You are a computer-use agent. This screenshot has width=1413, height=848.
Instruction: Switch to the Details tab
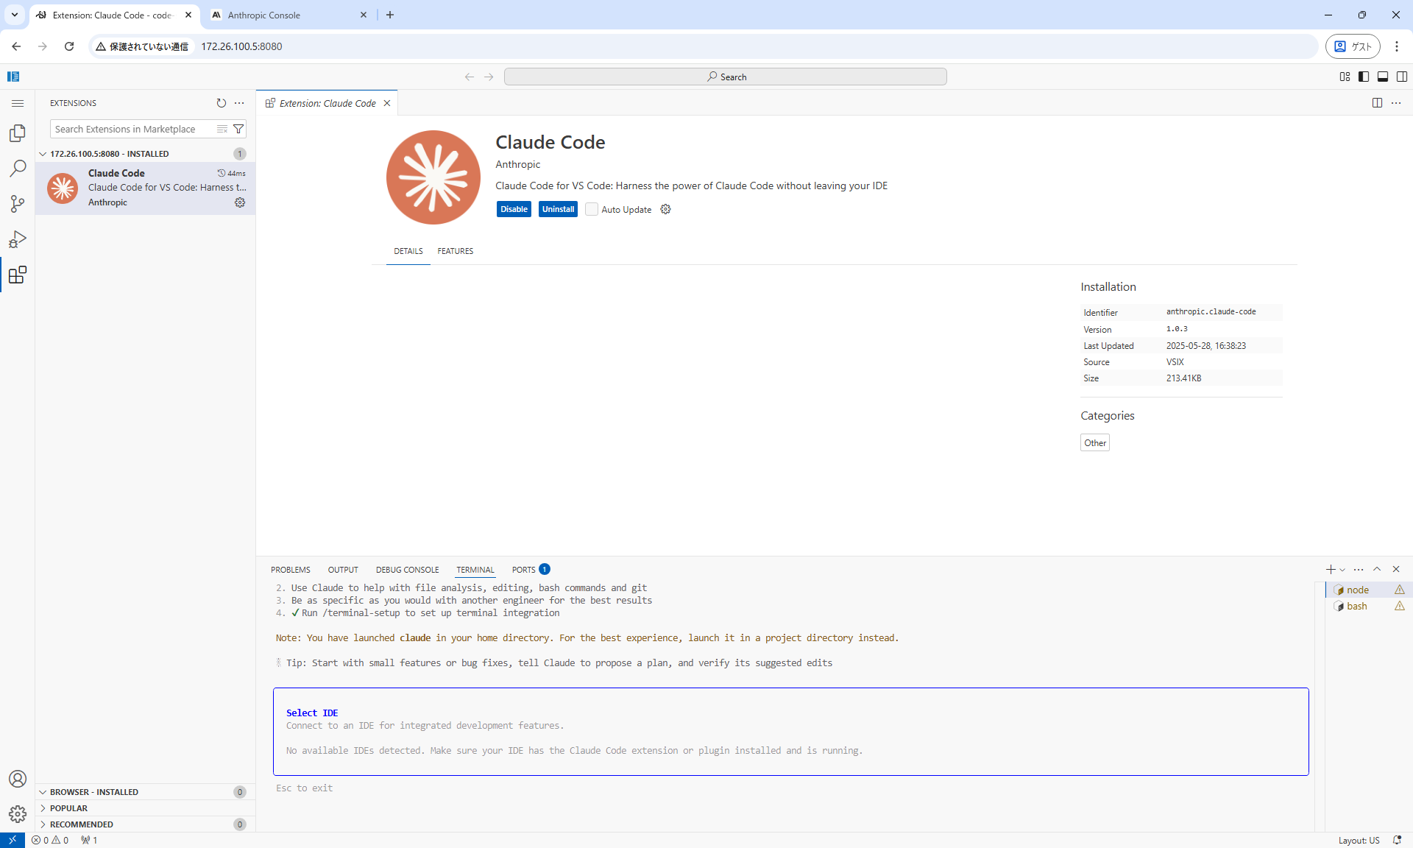pyautogui.click(x=408, y=251)
